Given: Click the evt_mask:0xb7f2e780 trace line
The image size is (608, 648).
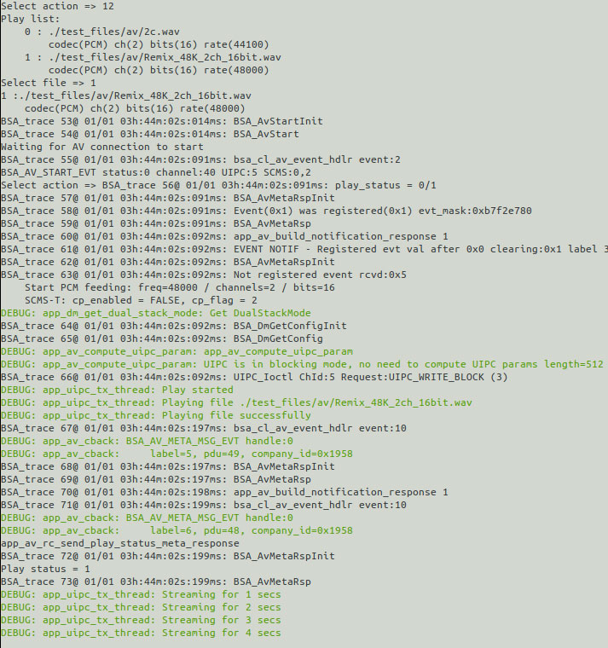Looking at the screenshot, I should pyautogui.click(x=266, y=211).
